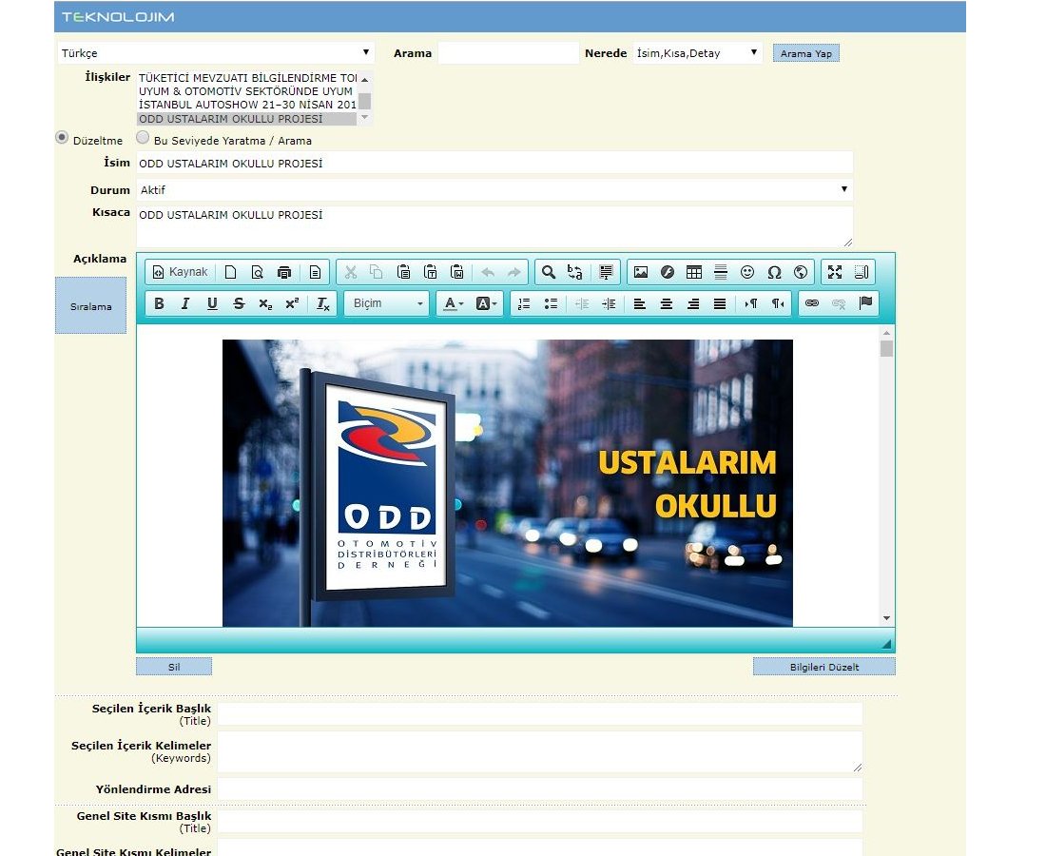Align text left
This screenshot has width=1046, height=856.
coord(640,303)
